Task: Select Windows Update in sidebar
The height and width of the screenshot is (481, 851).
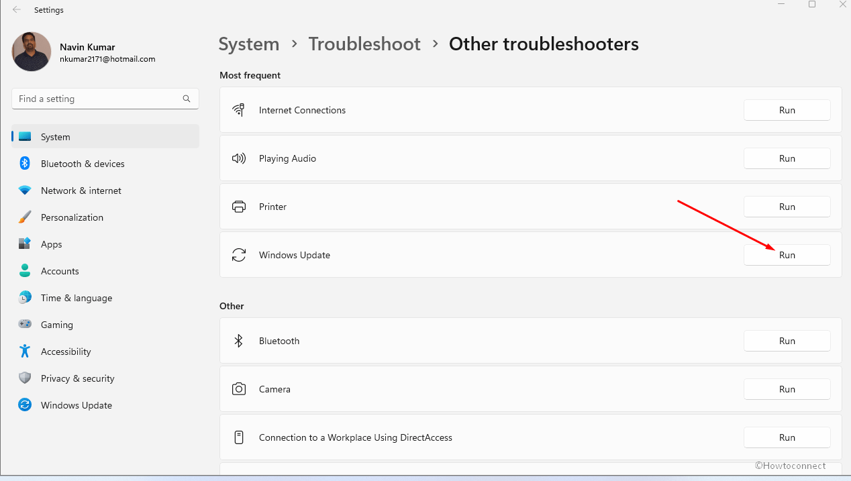Action: 105,405
